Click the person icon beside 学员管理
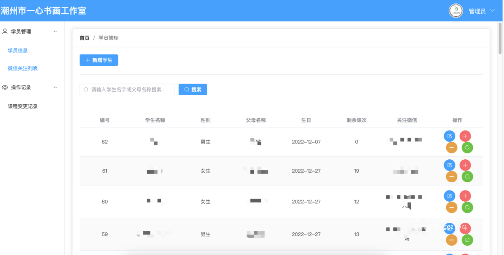The image size is (504, 255). click(5, 31)
